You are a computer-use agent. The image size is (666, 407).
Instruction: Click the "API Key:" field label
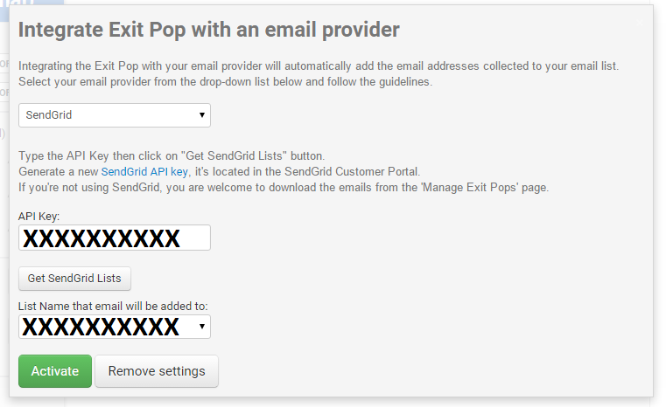(39, 216)
